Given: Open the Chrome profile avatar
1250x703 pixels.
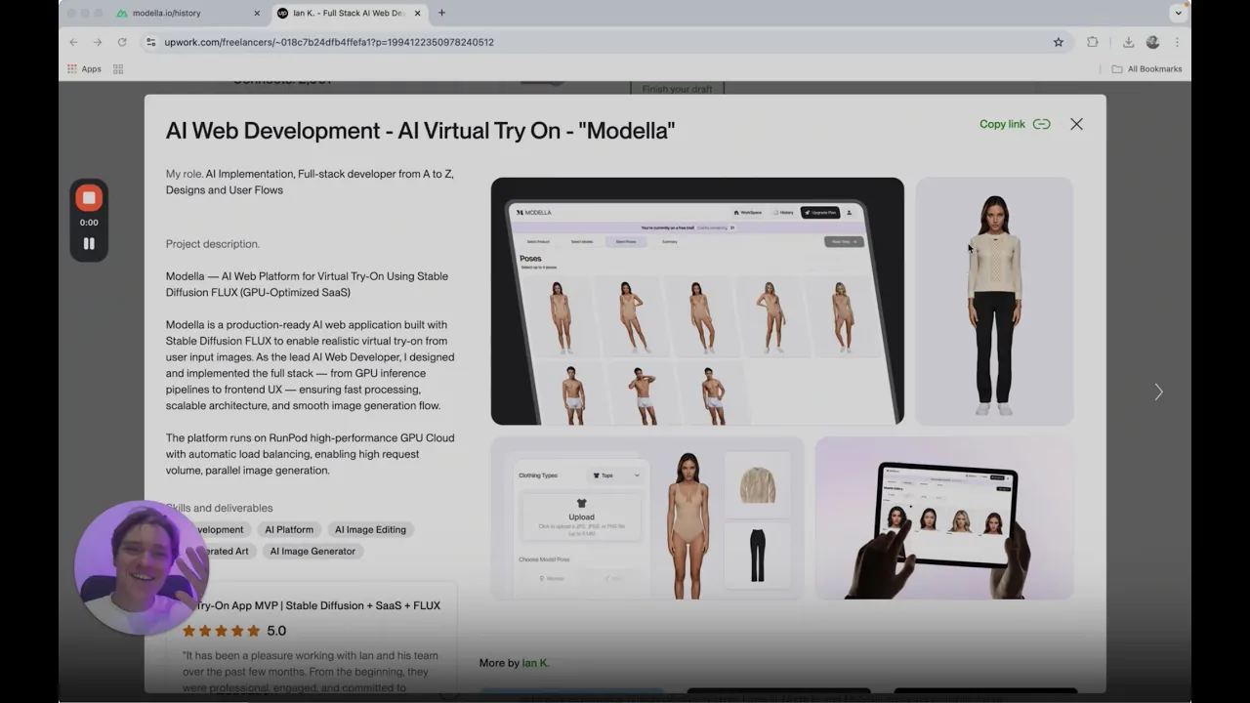Looking at the screenshot, I should point(1152,42).
